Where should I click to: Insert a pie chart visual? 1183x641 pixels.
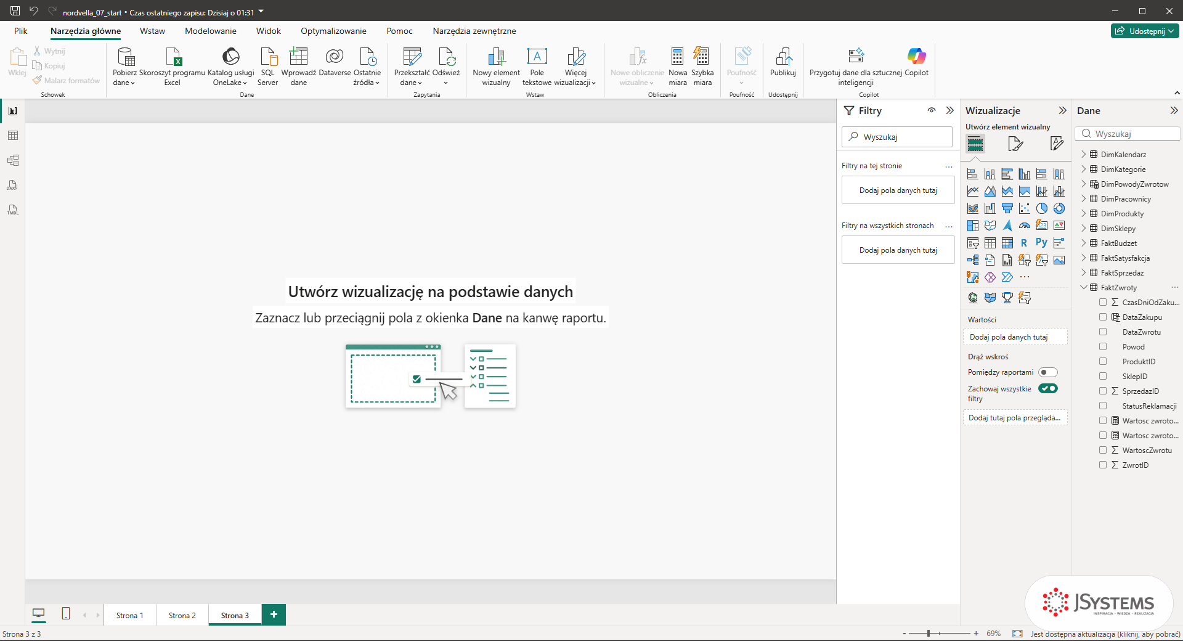point(1042,208)
